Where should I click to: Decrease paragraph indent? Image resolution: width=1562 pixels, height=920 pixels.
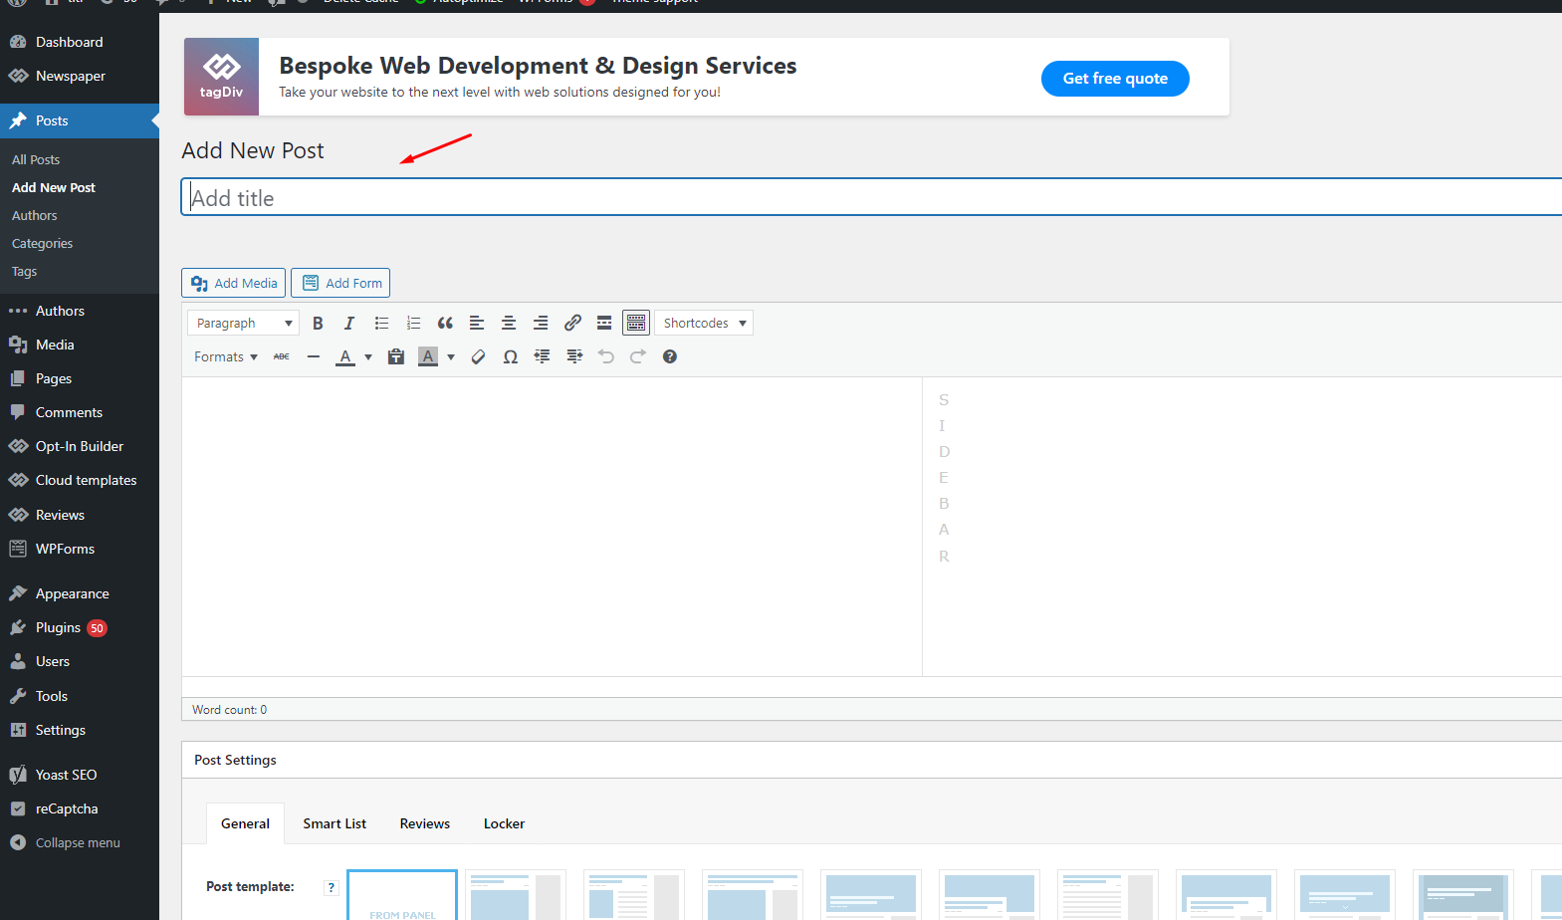click(x=542, y=356)
